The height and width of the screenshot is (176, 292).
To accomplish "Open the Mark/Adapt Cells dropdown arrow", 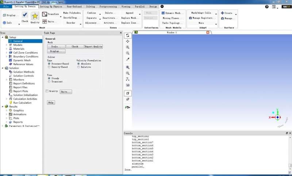I will [x=216, y=14].
